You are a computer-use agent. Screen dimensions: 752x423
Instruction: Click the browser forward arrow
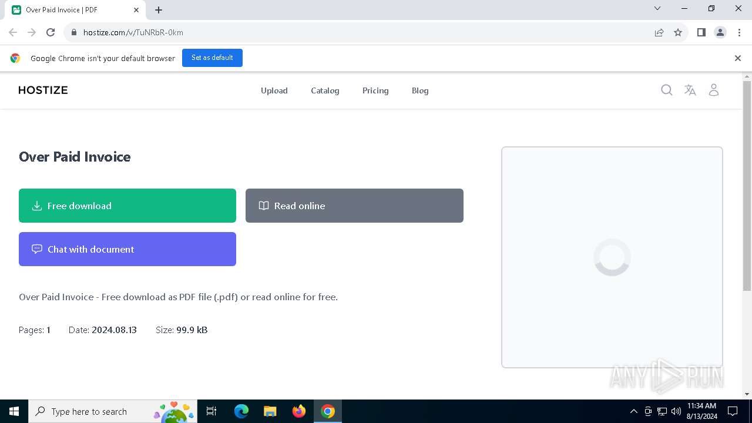(x=32, y=32)
